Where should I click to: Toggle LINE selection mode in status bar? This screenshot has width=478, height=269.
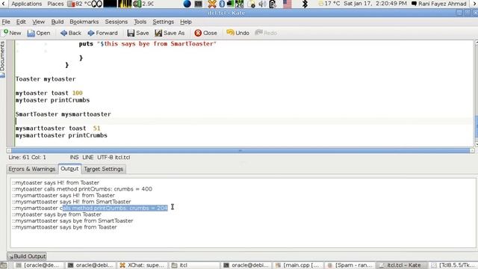click(88, 158)
